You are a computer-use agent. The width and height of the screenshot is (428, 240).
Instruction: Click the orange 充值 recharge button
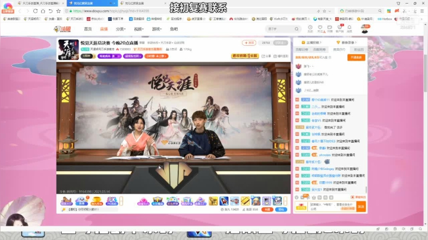tap(267, 210)
